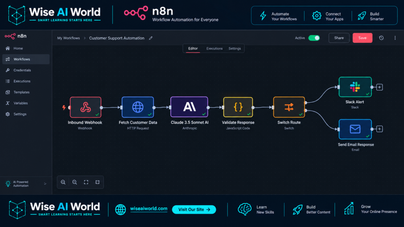Viewport: 404px width, 227px height.
Task: Edit the workflow name with pencil icon
Action: pos(151,38)
